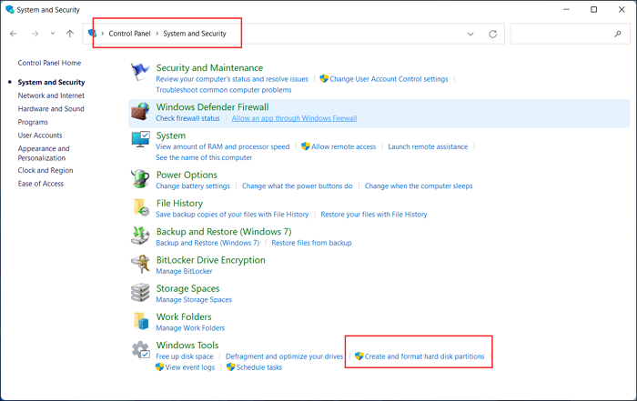Open Windows Defender Firewall heading
637x401 pixels.
(x=212, y=107)
